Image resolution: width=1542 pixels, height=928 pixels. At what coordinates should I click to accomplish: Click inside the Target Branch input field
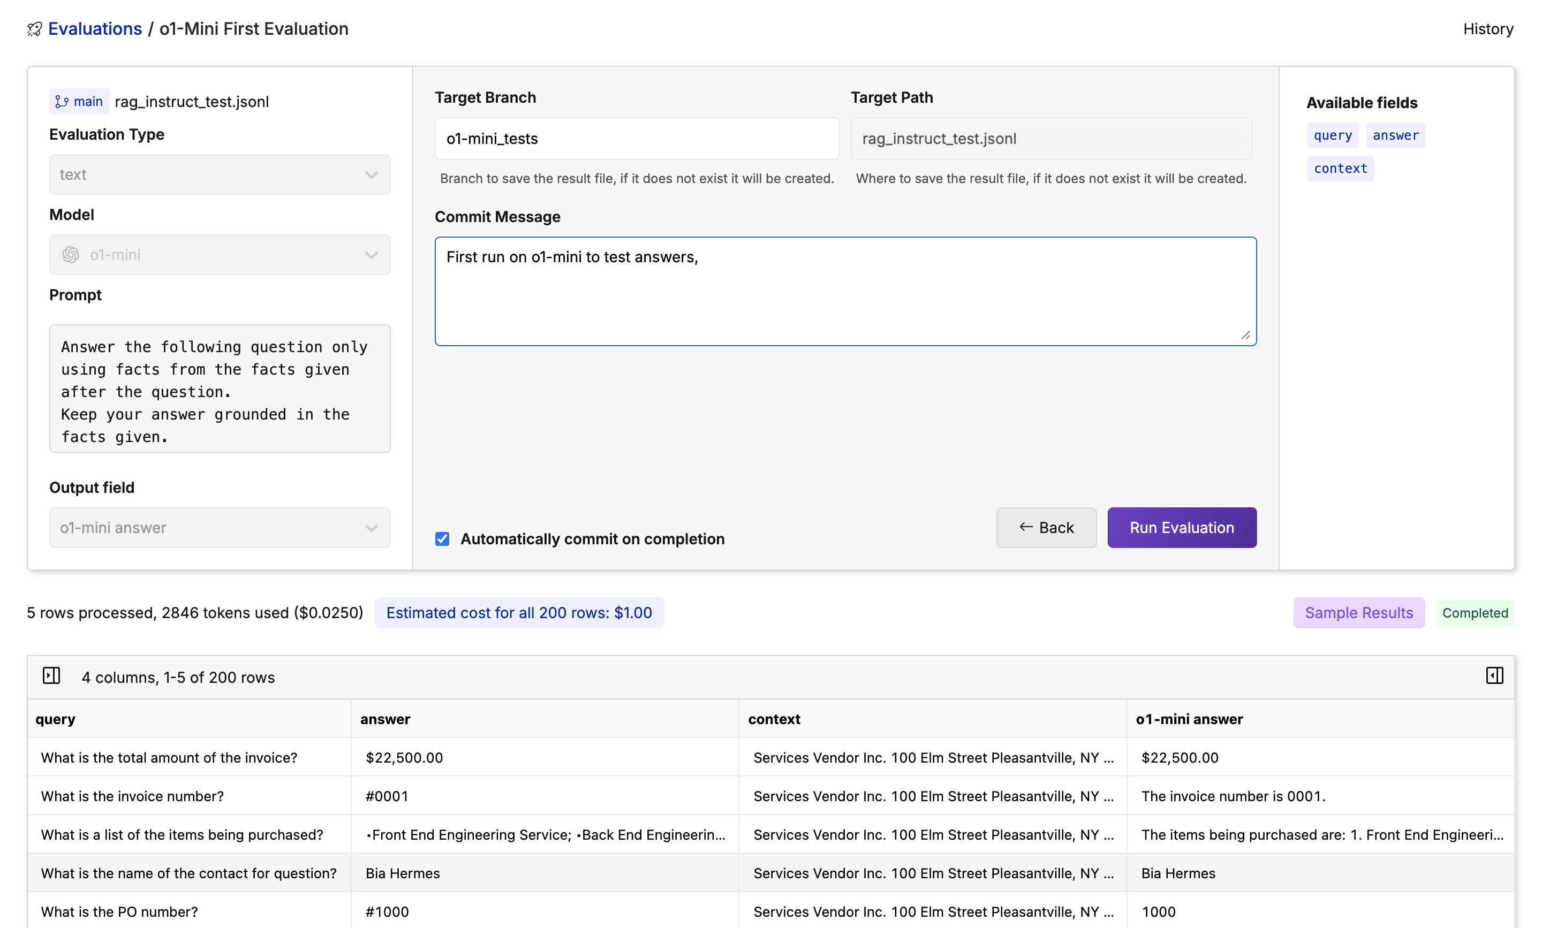(x=636, y=138)
